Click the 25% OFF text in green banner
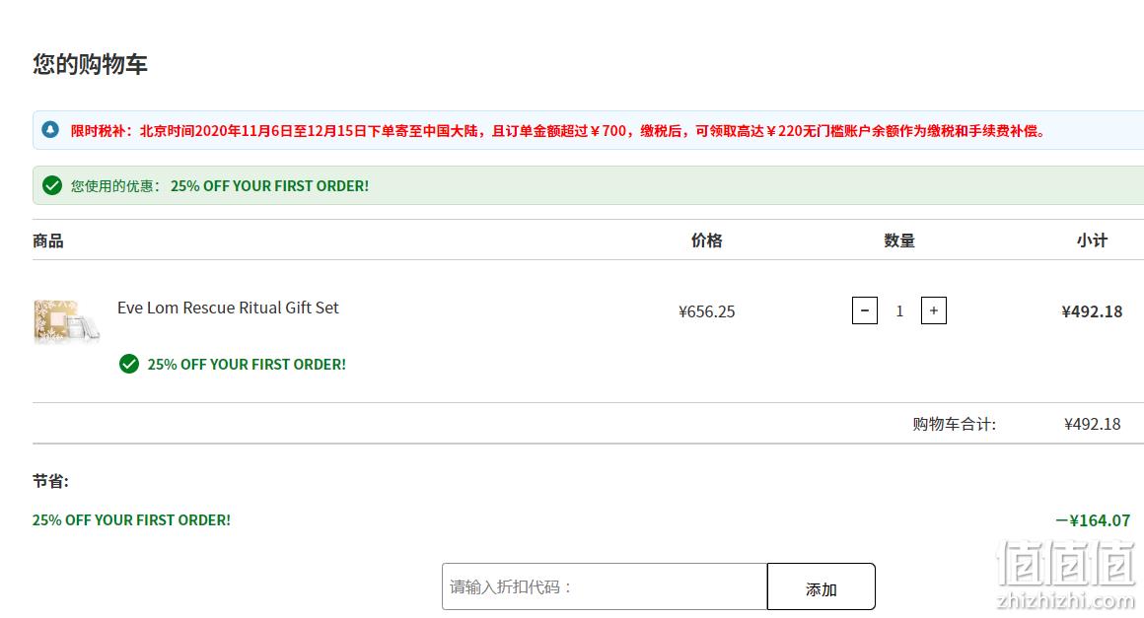1144x618 pixels. [270, 186]
